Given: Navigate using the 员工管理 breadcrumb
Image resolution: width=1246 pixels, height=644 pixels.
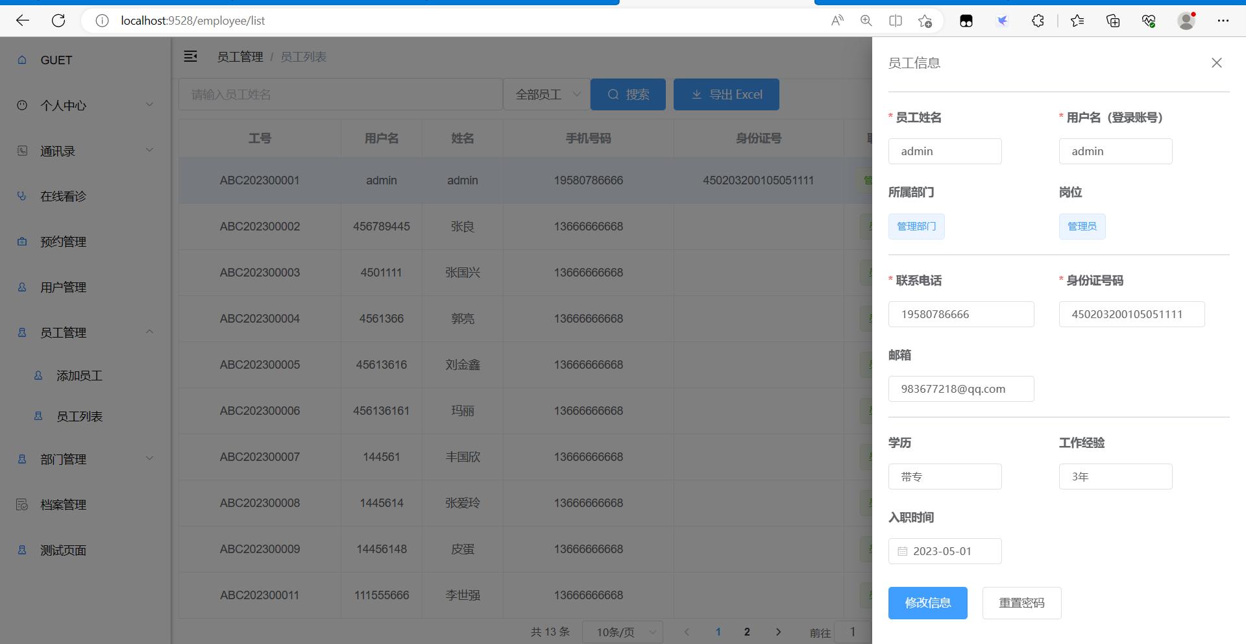Looking at the screenshot, I should click(x=240, y=56).
